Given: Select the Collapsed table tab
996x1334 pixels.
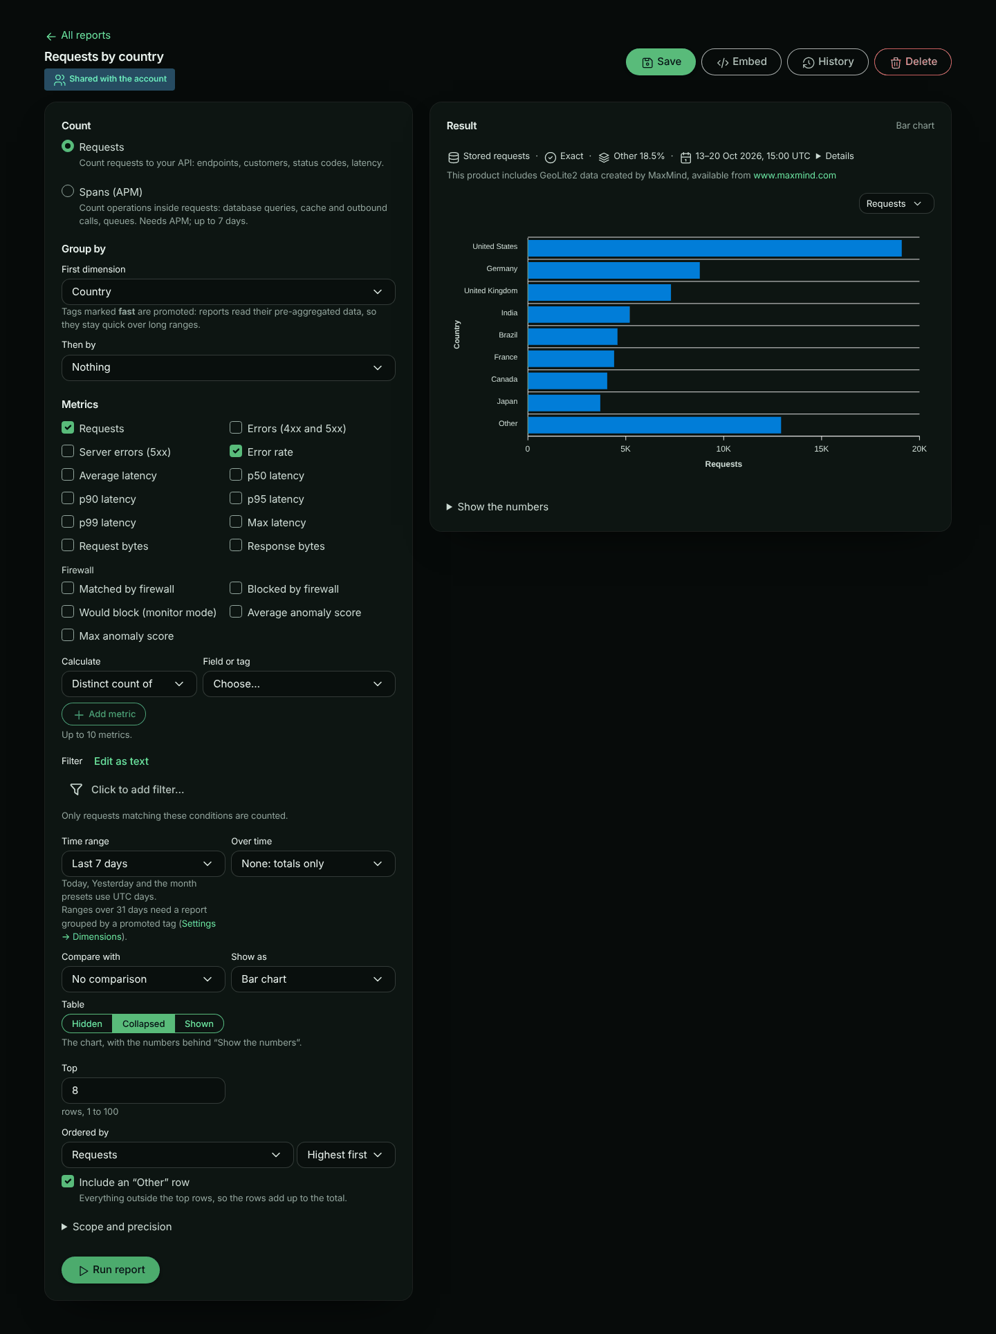Looking at the screenshot, I should [143, 1023].
